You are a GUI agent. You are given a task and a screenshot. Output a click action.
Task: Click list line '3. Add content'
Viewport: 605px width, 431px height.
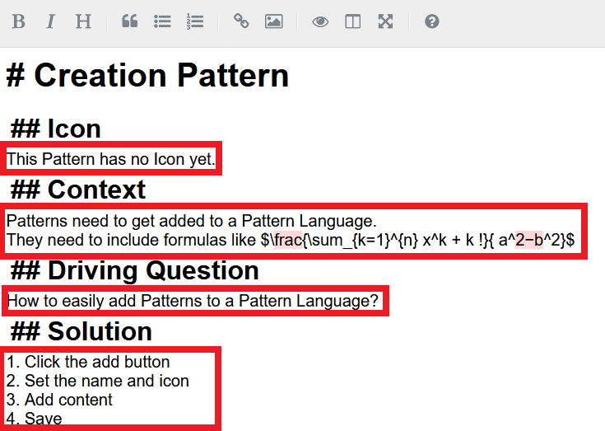[59, 400]
